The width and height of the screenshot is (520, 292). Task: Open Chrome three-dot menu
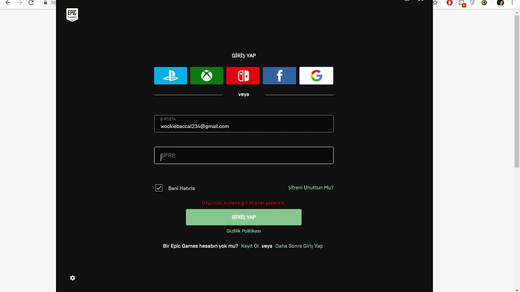513,3
